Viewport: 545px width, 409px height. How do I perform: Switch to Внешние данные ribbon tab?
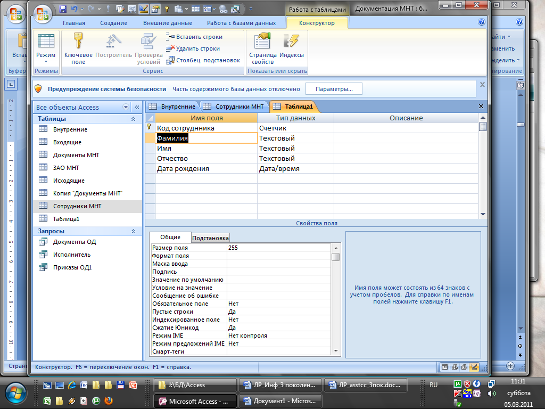[x=168, y=23]
